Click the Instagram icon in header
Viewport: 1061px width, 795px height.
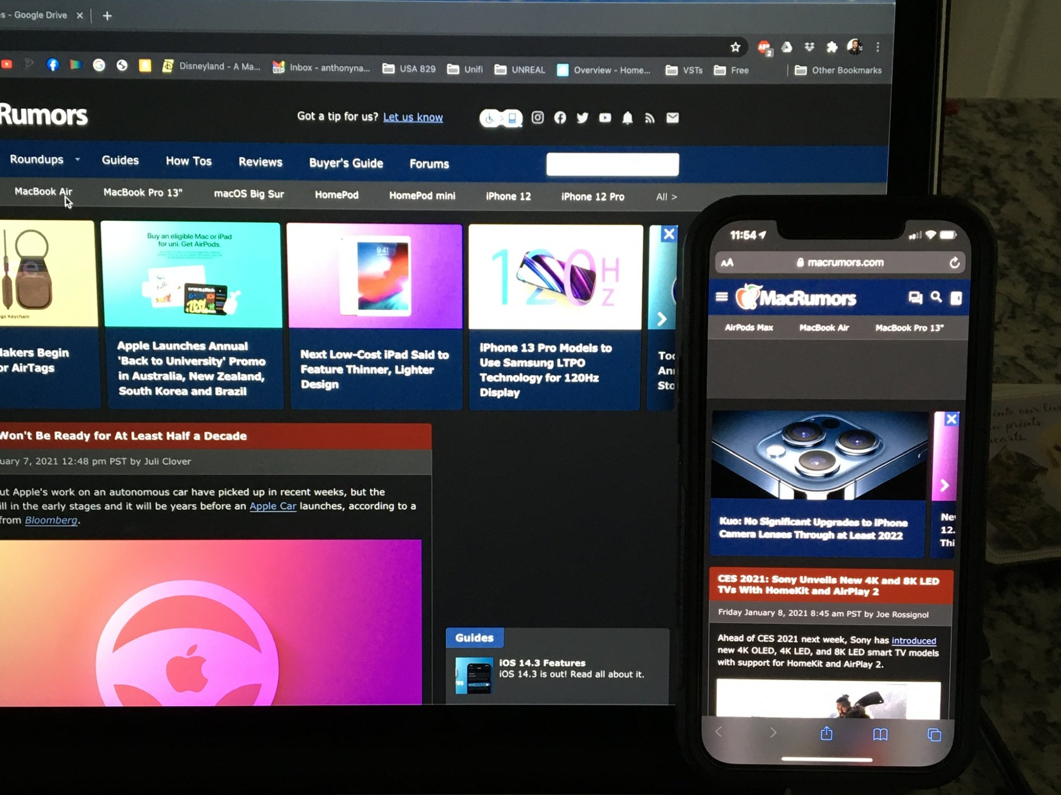(x=537, y=117)
